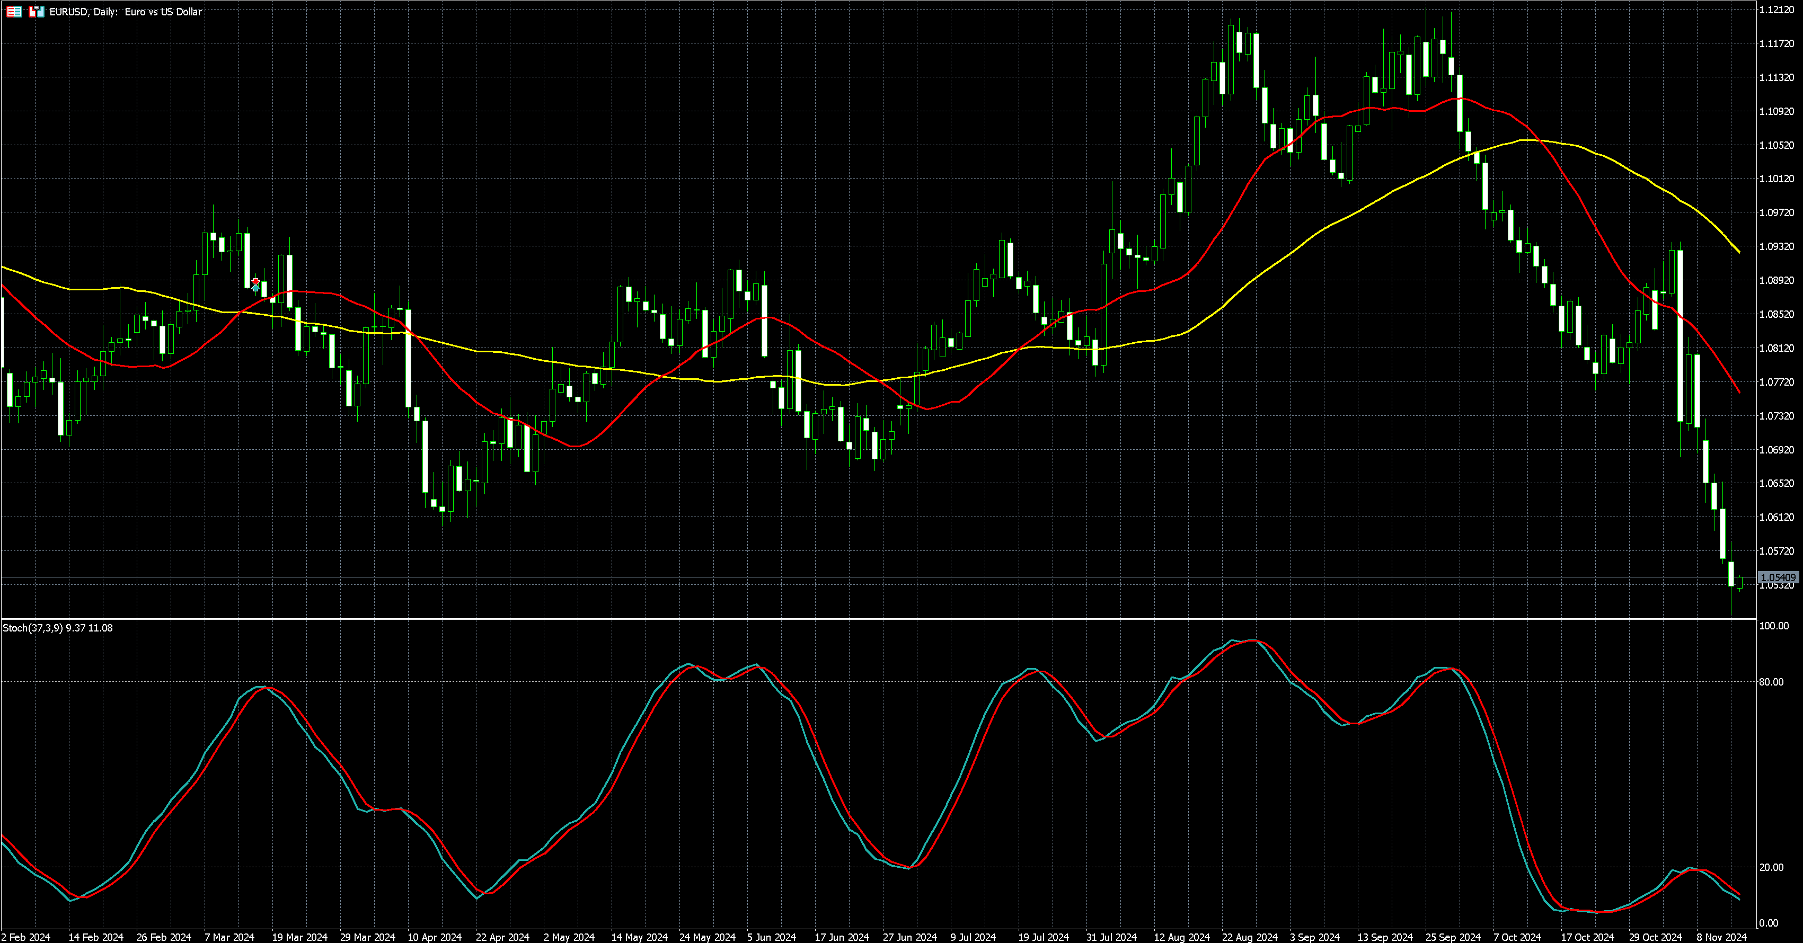The image size is (1803, 943).
Task: Click the current price label 1.05409
Action: (1778, 578)
